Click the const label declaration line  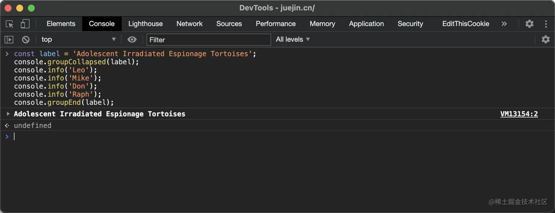click(135, 54)
